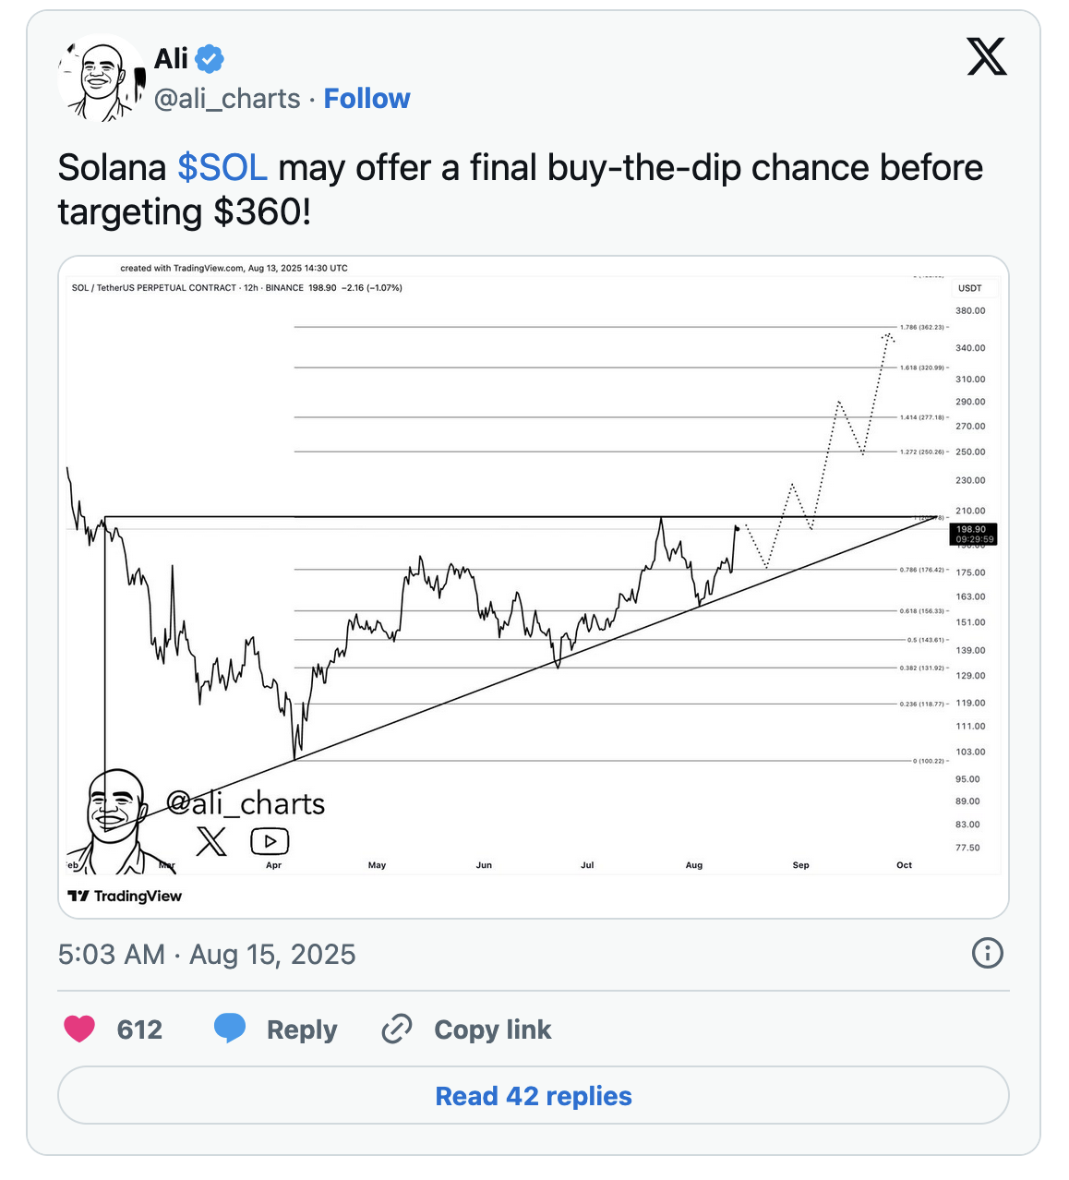This screenshot has height=1180, width=1069.
Task: Open the $SOL cashtag link
Action: (222, 168)
